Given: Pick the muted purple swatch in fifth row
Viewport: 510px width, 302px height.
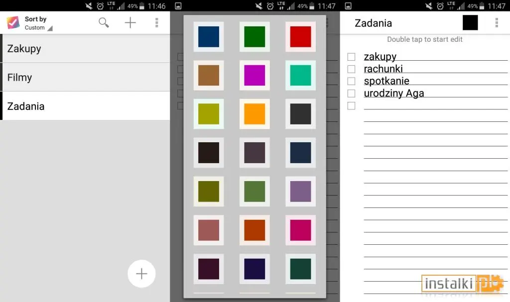Looking at the screenshot, I should click(x=300, y=191).
